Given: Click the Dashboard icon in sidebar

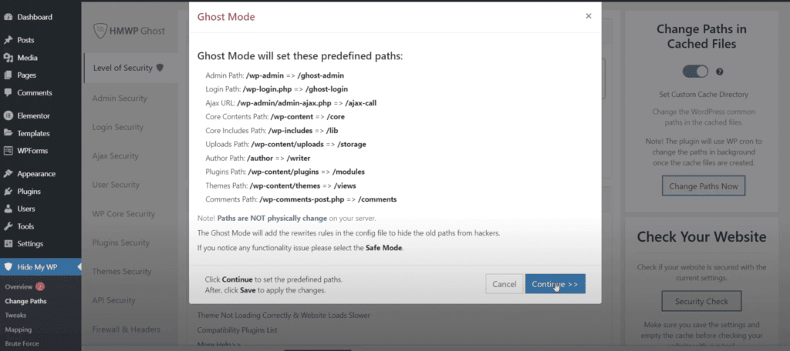Looking at the screenshot, I should 8,17.
